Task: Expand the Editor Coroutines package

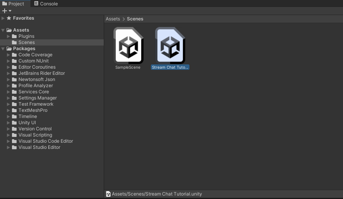Action: coord(8,67)
